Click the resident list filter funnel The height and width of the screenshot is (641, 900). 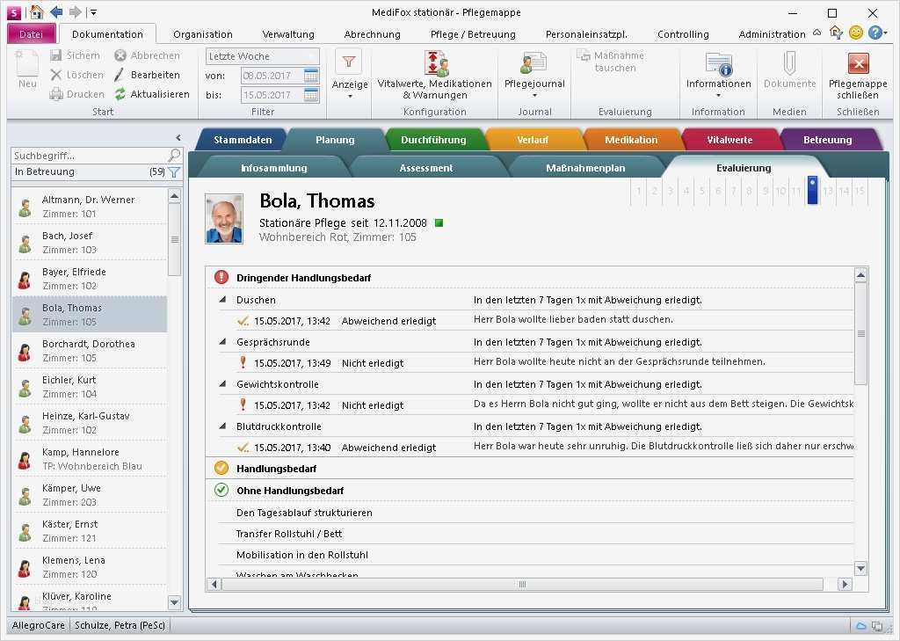click(x=175, y=171)
